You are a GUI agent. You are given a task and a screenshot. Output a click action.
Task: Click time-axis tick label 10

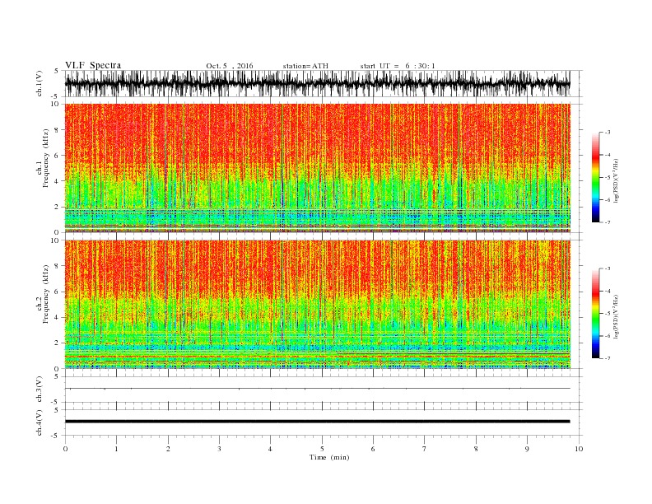(x=579, y=449)
